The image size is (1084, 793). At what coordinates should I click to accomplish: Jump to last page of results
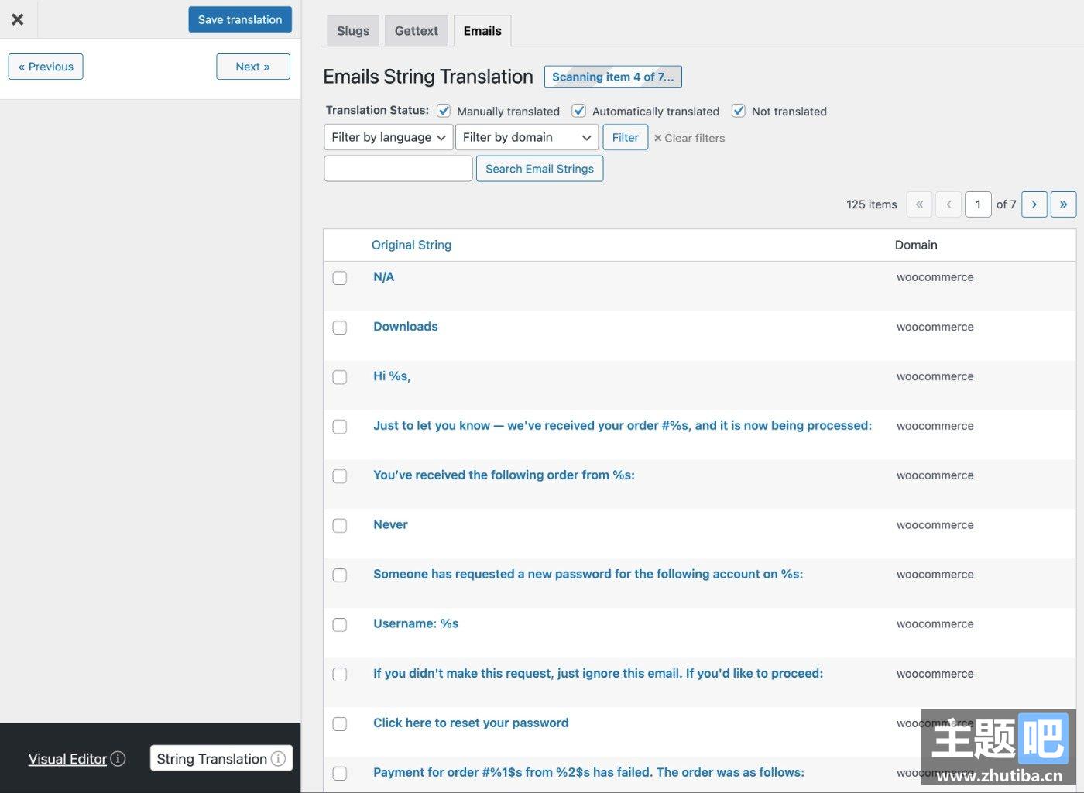coord(1063,204)
